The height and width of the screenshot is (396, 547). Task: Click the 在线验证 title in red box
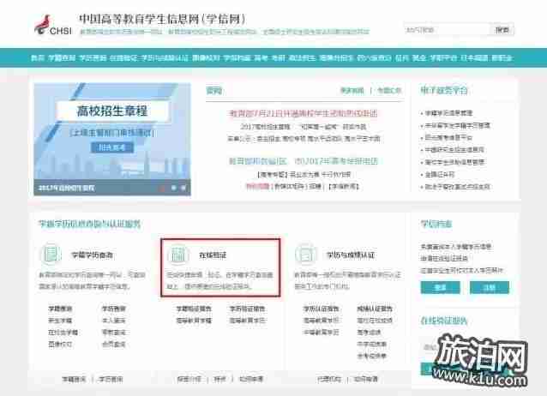coord(213,255)
